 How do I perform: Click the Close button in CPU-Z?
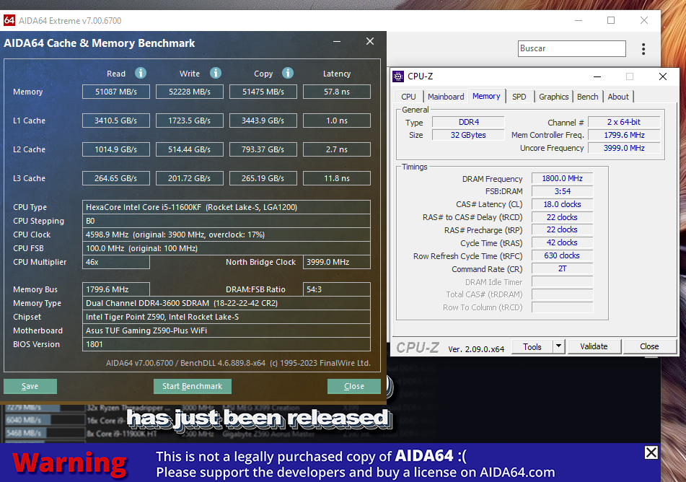pos(649,346)
